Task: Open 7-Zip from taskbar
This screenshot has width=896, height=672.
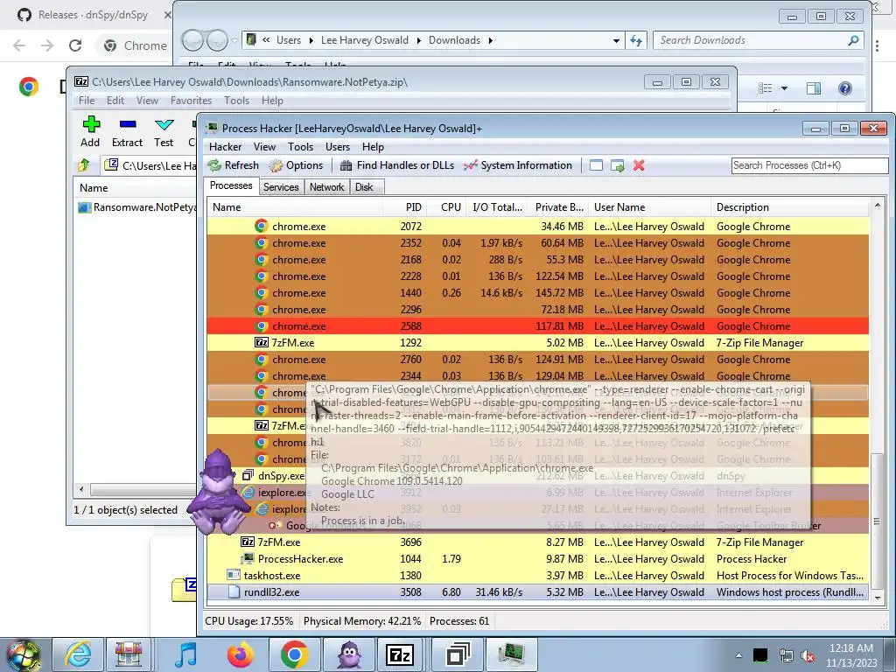Action: tap(400, 654)
